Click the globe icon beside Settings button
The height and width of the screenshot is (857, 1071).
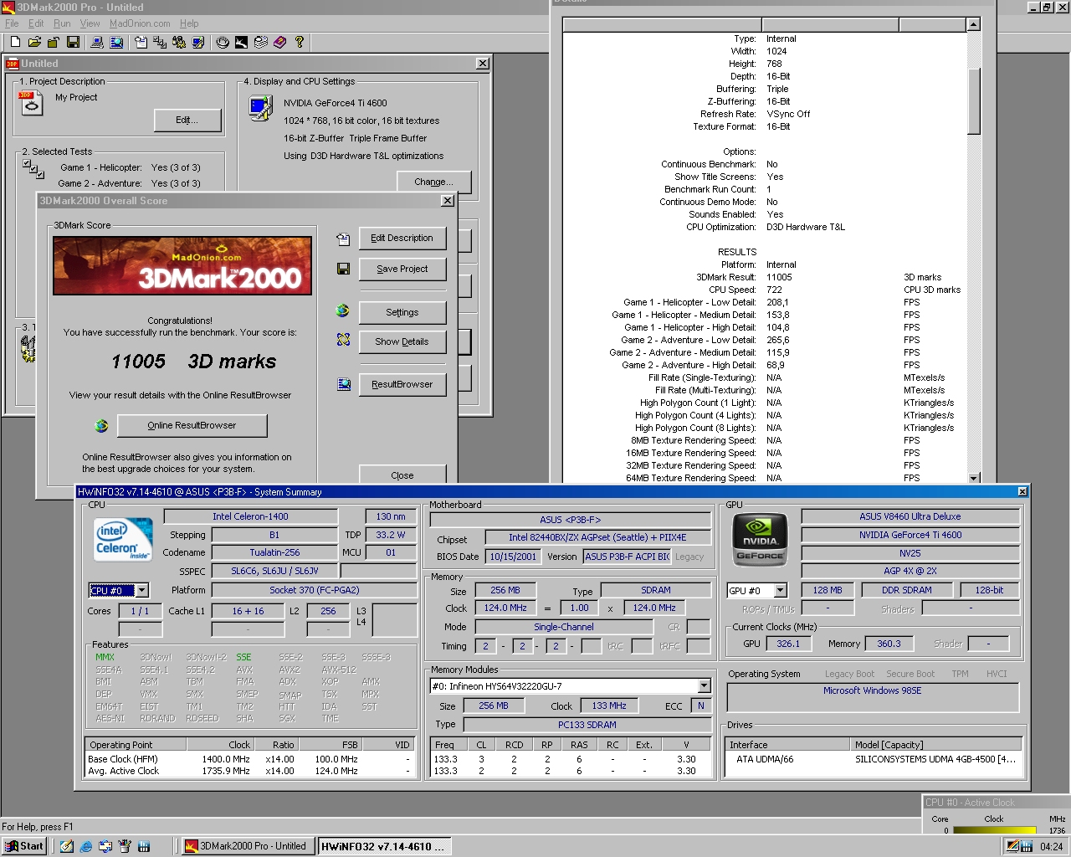pos(342,310)
